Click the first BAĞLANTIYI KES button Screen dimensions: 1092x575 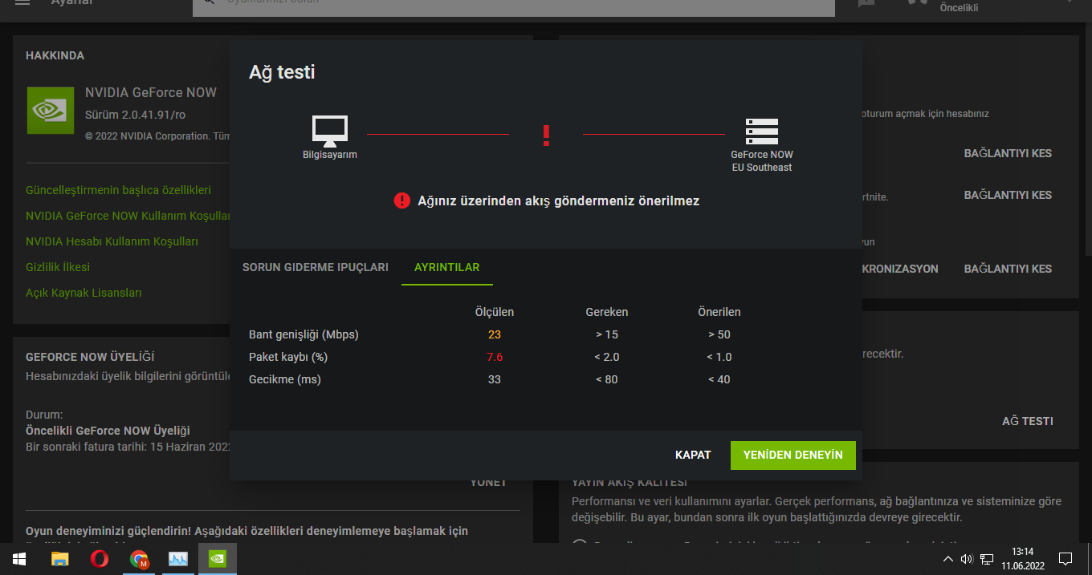coord(1008,153)
